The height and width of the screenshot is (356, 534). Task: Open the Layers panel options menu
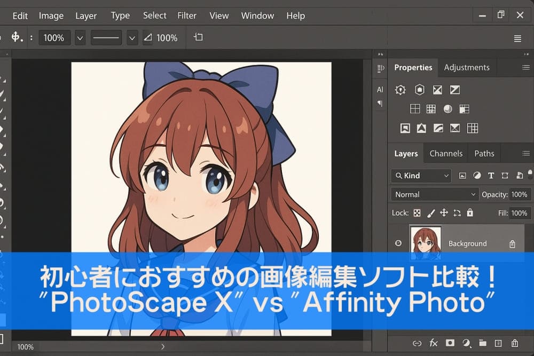click(x=525, y=153)
